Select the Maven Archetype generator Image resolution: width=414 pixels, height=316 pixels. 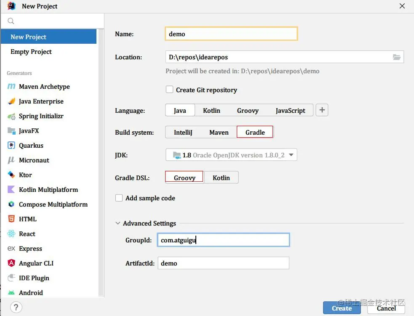43,87
